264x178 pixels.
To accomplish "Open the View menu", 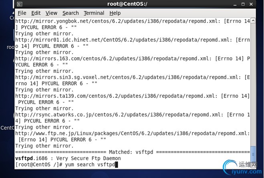I will tap(51, 13).
